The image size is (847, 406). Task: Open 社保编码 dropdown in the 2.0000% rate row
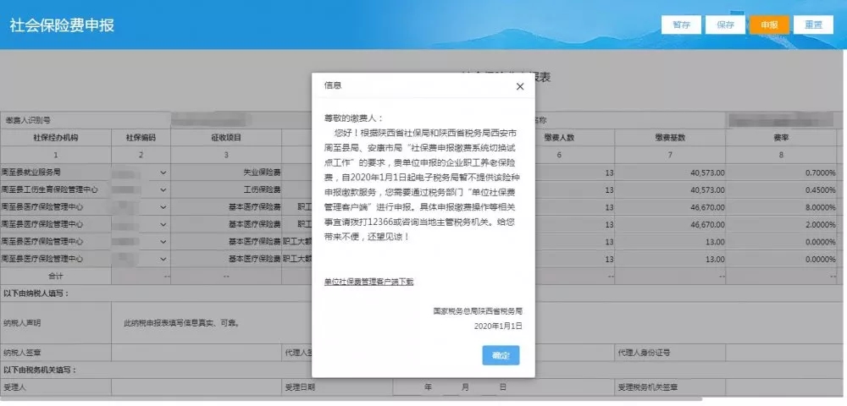[163, 224]
